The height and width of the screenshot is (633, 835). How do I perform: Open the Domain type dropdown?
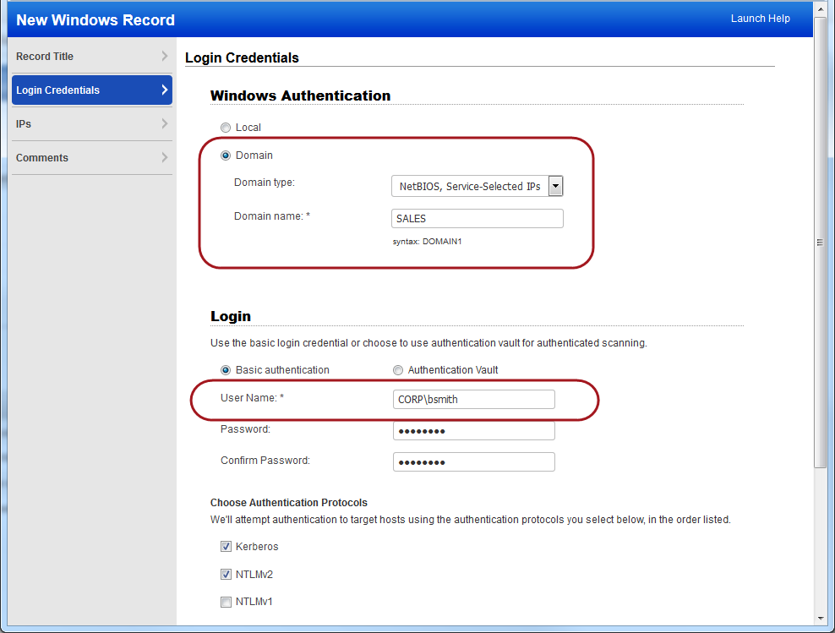click(555, 185)
